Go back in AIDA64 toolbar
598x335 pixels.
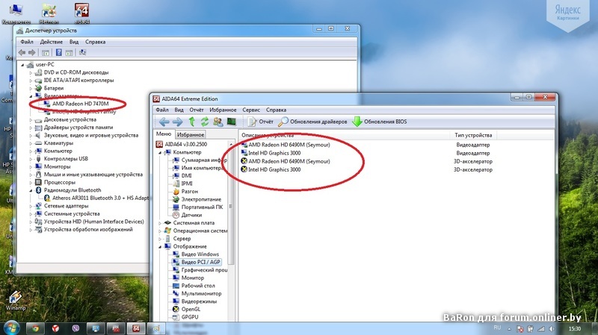(x=164, y=122)
